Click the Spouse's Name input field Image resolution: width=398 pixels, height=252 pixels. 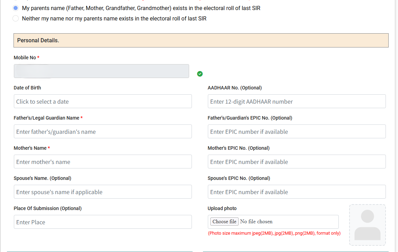103,192
